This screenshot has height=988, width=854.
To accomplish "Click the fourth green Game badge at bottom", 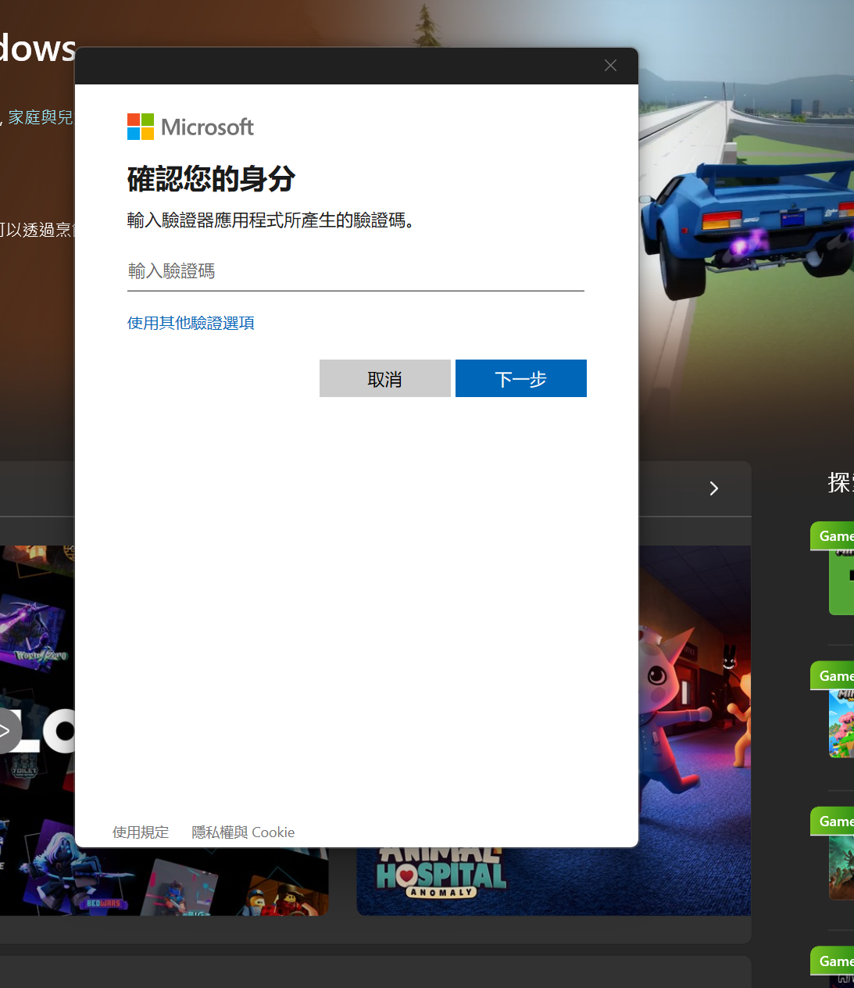I will [833, 961].
